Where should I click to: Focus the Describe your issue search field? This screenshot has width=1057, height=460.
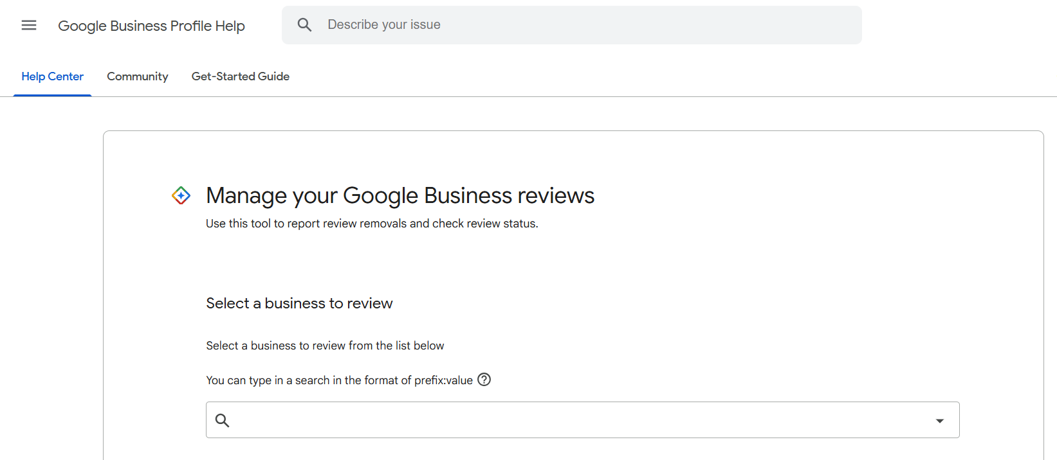pyautogui.click(x=572, y=25)
